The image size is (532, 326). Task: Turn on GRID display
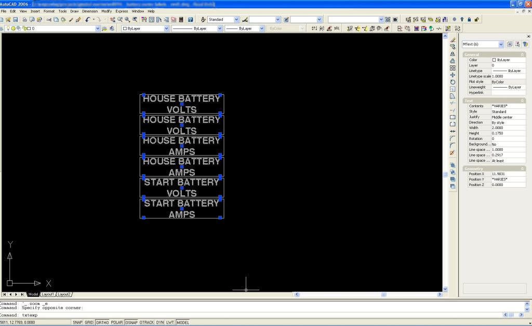tap(89, 322)
